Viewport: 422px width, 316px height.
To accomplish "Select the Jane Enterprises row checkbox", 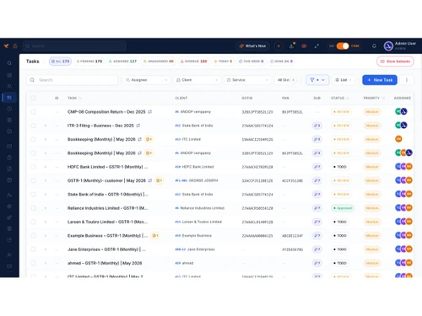I will pyautogui.click(x=33, y=249).
